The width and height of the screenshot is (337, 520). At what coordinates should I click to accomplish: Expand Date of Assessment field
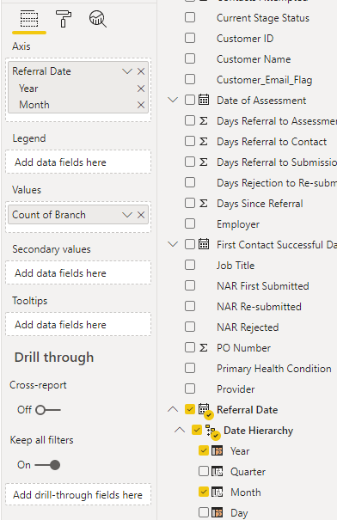(173, 100)
